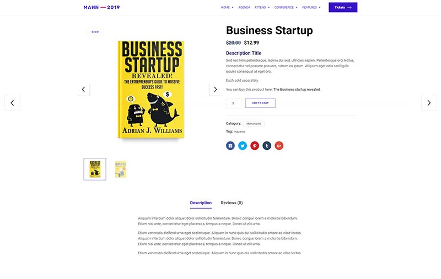Open the Features menu dropdown
Viewport: 441px width, 279px height.
click(311, 8)
